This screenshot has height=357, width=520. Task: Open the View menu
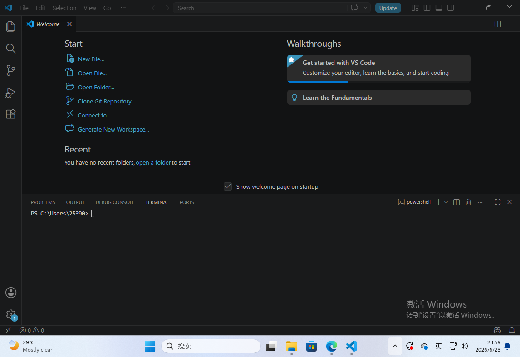click(x=90, y=8)
